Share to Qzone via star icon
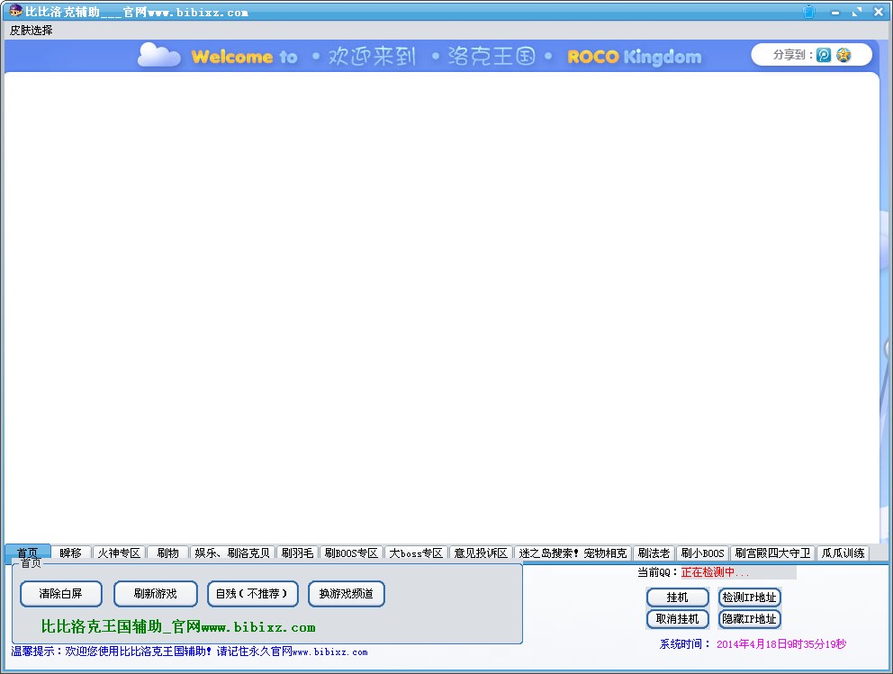Image resolution: width=893 pixels, height=674 pixels. tap(843, 55)
